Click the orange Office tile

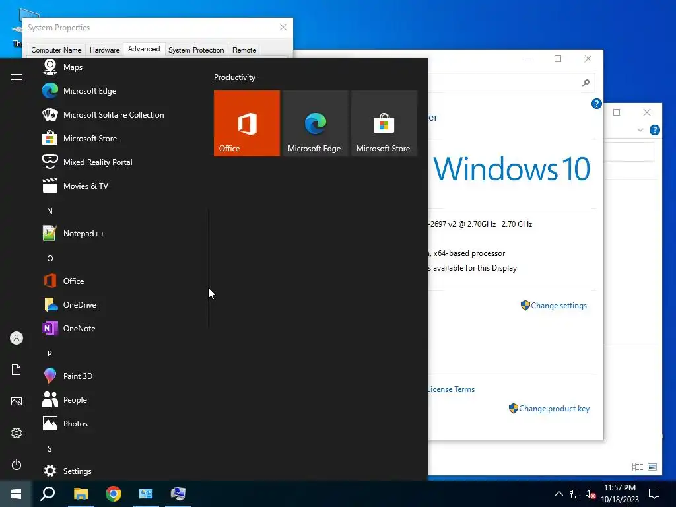point(247,123)
